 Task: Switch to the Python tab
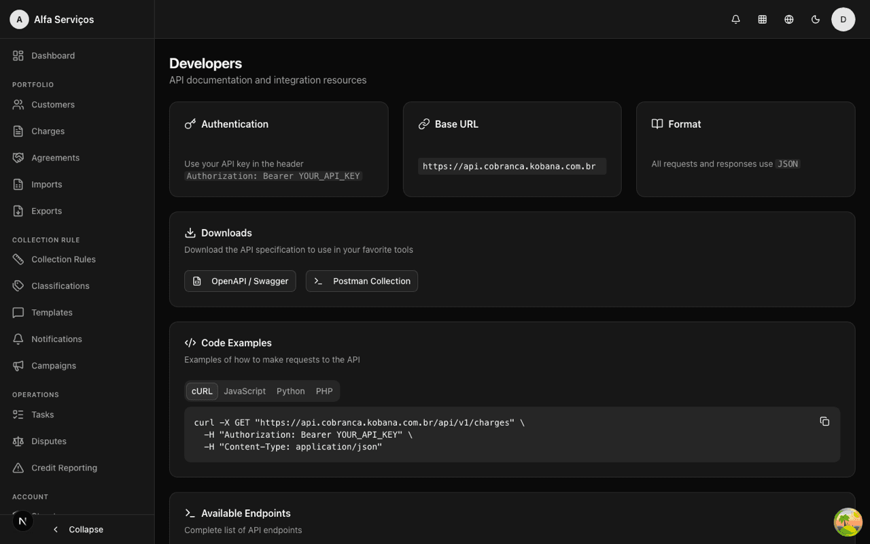(x=290, y=391)
